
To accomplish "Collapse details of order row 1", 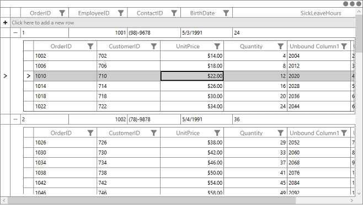I will pyautogui.click(x=15, y=33).
